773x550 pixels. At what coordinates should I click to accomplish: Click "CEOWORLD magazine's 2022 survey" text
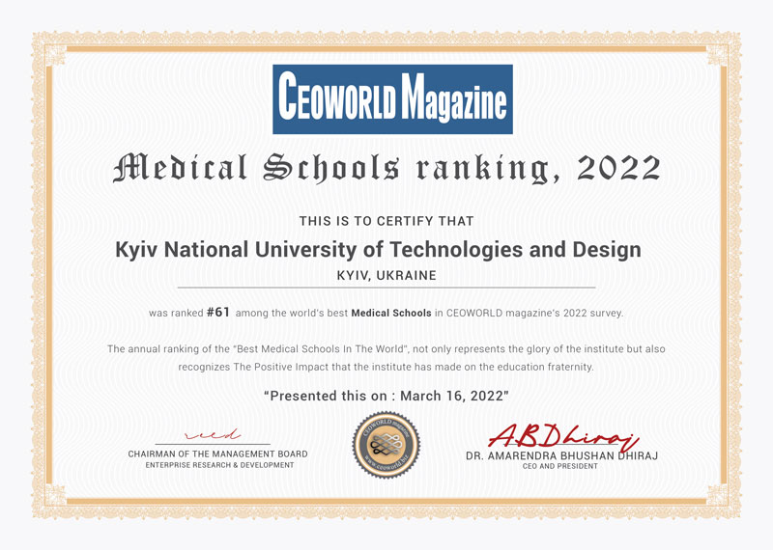coord(534,313)
